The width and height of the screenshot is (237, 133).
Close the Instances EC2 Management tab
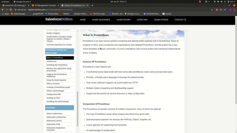coord(29,6)
